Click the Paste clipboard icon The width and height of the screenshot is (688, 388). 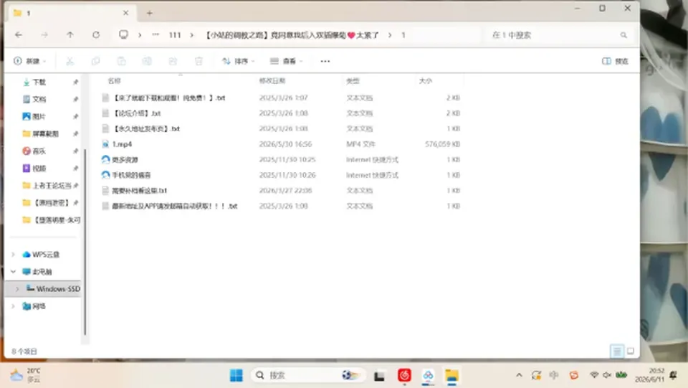click(x=122, y=61)
